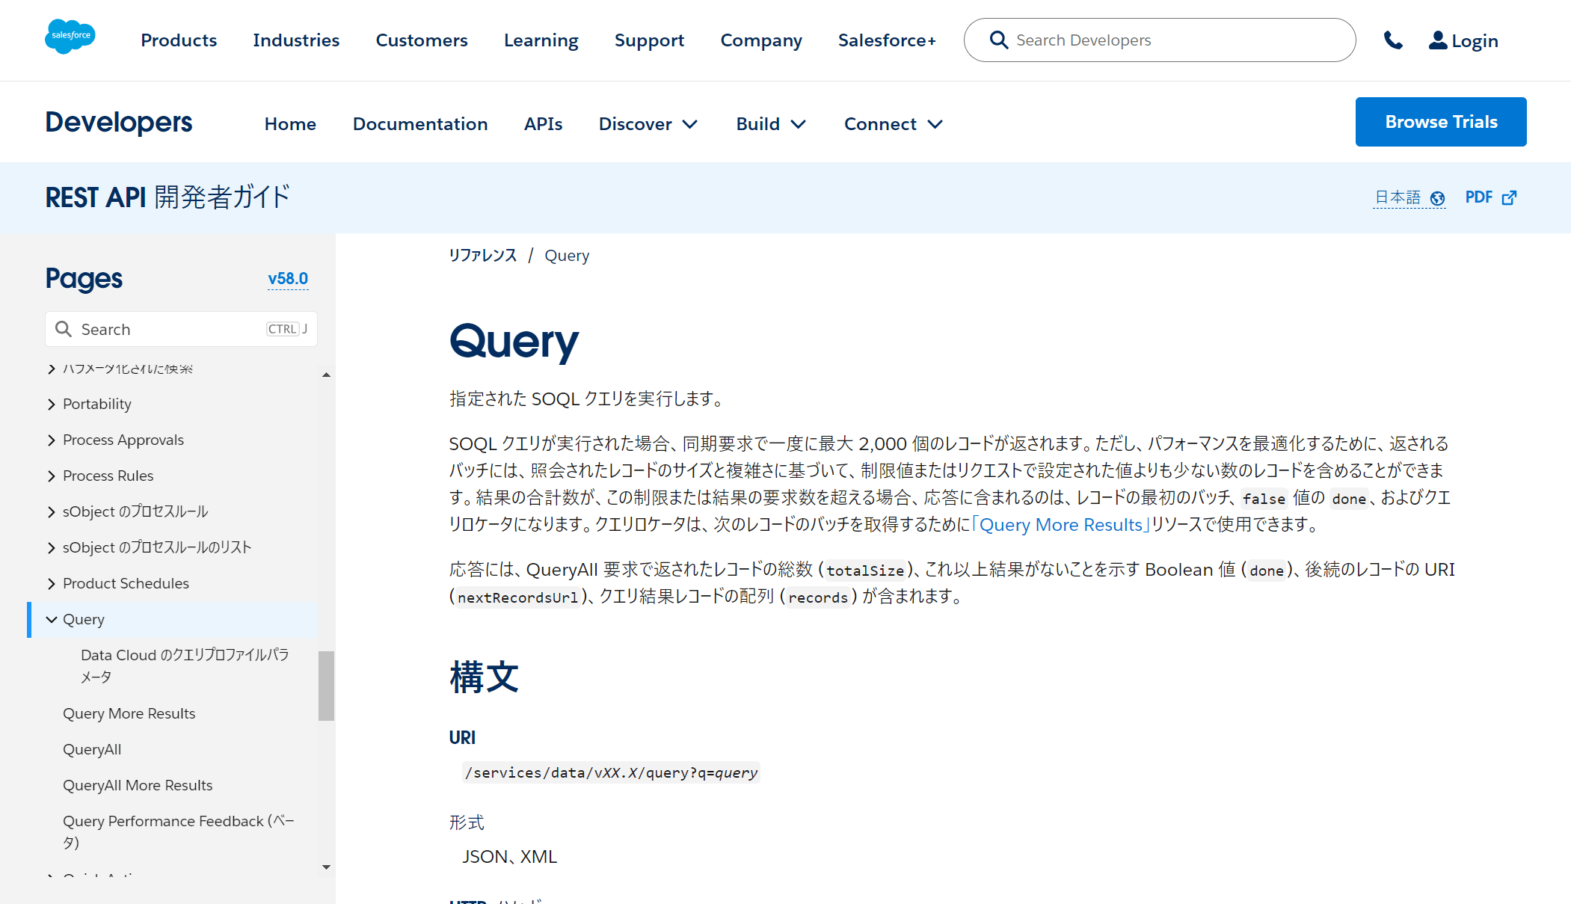
Task: Click the Login user icon
Action: pos(1437,40)
